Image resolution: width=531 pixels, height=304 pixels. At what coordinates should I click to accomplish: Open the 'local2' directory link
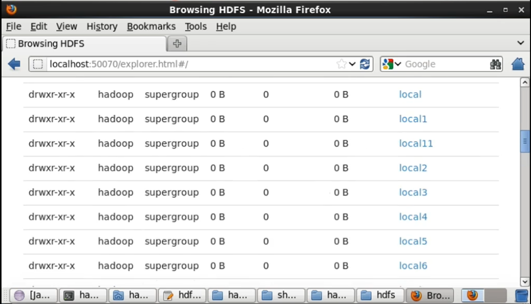click(413, 168)
